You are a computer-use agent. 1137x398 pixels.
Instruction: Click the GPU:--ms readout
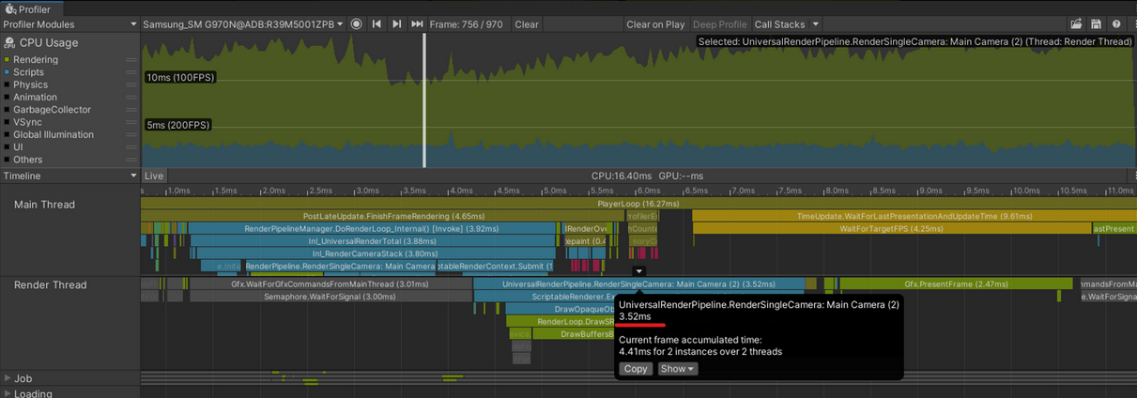pyautogui.click(x=681, y=176)
